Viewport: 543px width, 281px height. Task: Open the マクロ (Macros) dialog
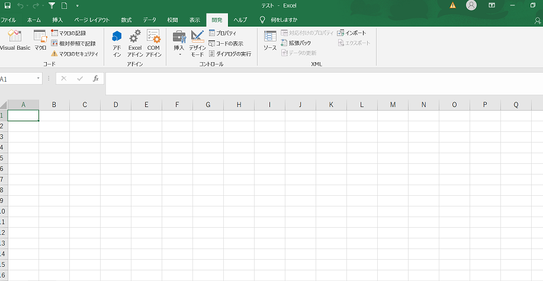pos(40,41)
